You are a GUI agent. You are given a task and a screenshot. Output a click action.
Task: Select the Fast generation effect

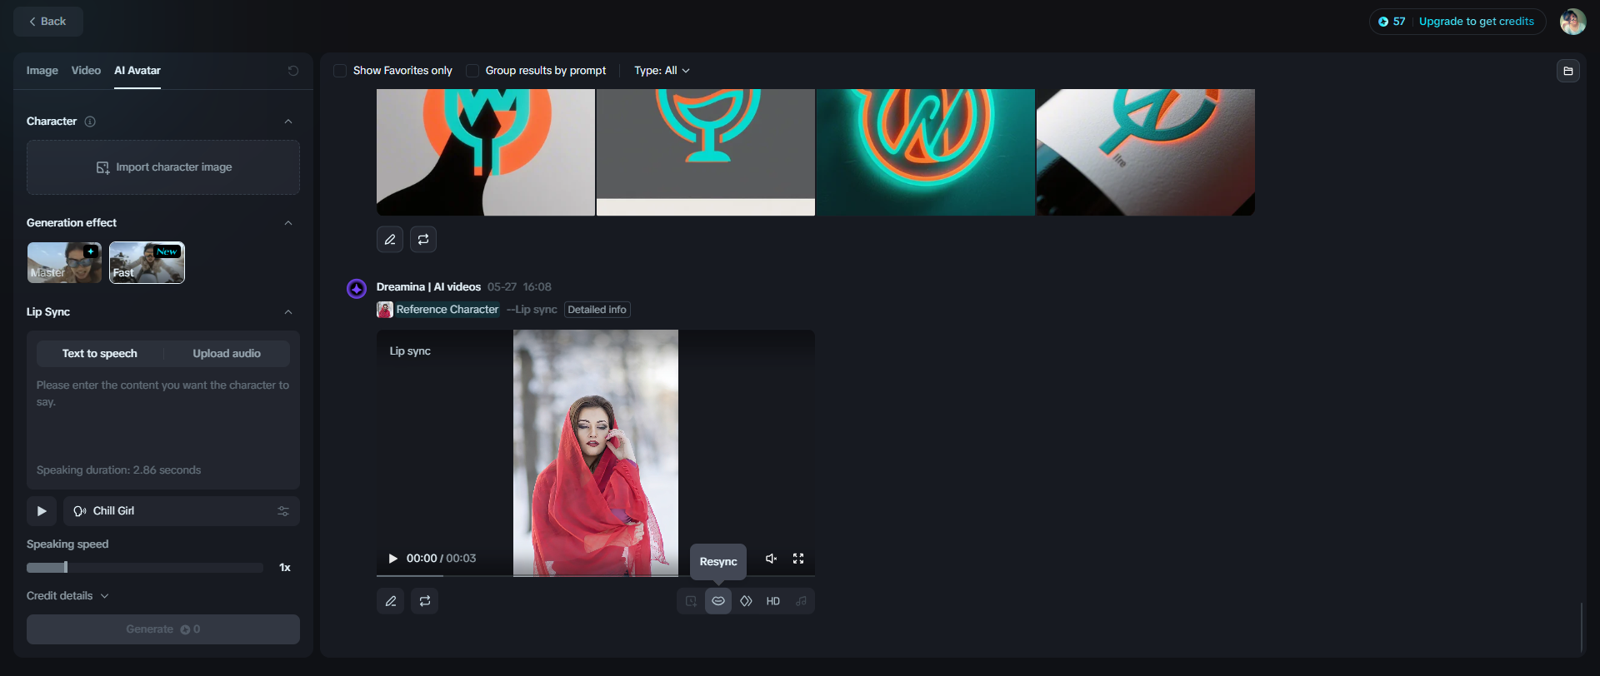point(147,263)
